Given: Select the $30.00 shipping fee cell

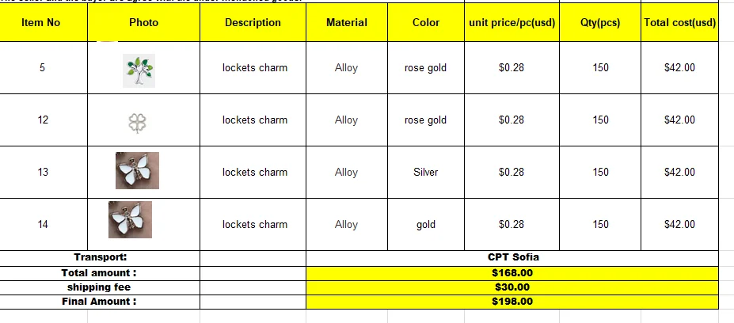Looking at the screenshot, I should tap(512, 287).
